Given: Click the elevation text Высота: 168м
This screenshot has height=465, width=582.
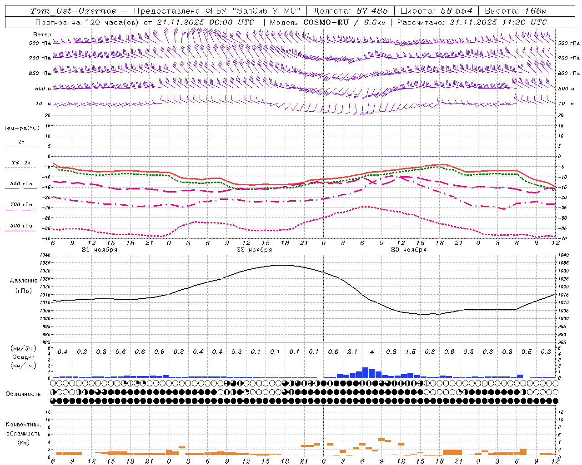Looking at the screenshot, I should click(516, 11).
